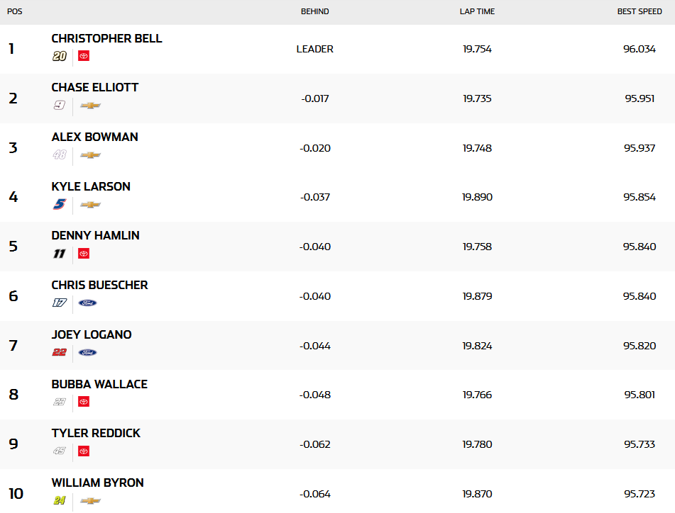This screenshot has width=675, height=513.
Task: Sort by the LAP TIME column header
Action: coord(477,11)
